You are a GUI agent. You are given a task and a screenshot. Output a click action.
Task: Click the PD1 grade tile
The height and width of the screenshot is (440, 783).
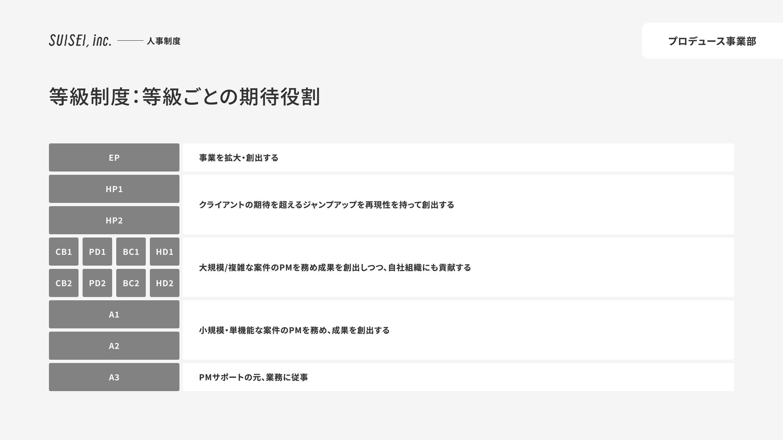coord(97,251)
